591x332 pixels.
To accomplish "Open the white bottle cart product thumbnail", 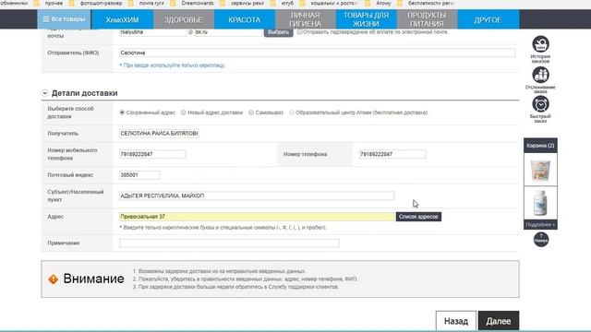I will click(540, 203).
